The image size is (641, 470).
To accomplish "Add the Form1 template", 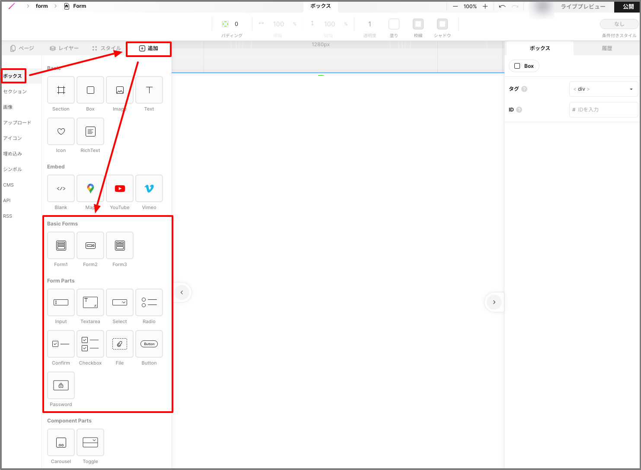I will 61,245.
